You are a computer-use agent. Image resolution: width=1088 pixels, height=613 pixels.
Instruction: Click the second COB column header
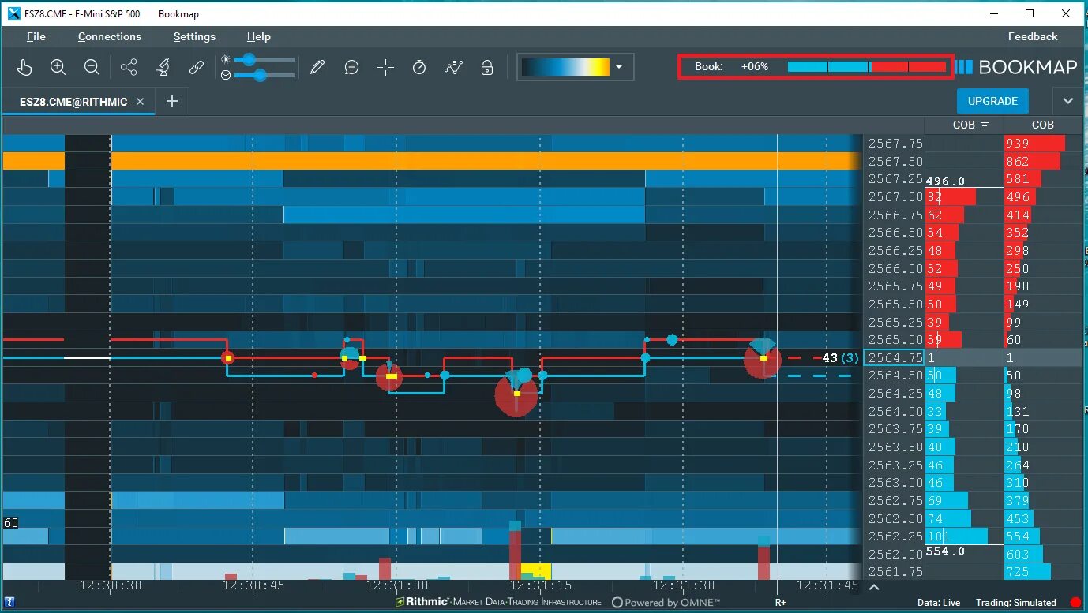(x=1043, y=125)
